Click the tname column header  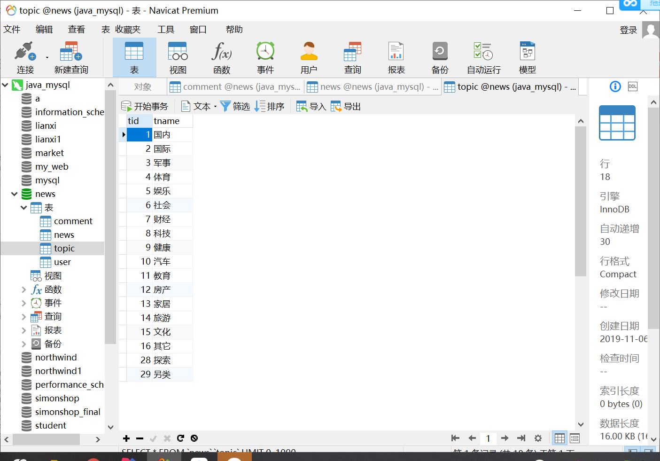tap(172, 121)
